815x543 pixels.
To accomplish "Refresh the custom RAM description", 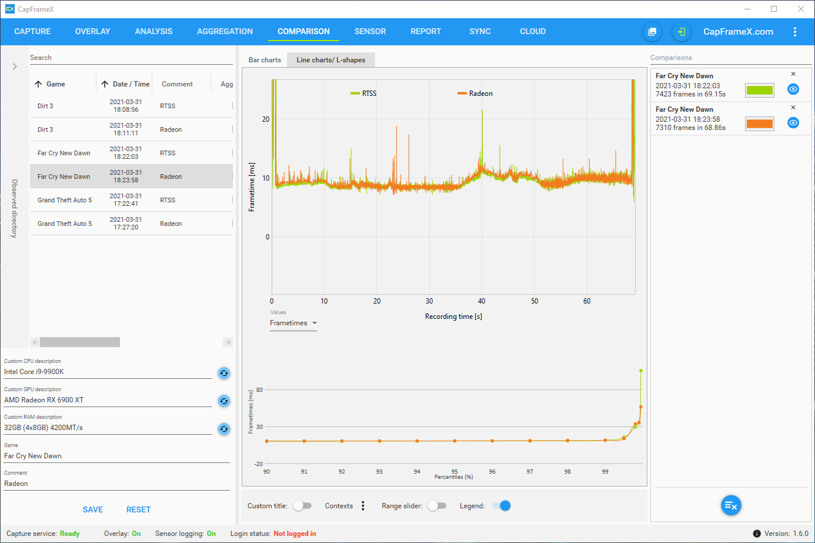I will (x=224, y=429).
